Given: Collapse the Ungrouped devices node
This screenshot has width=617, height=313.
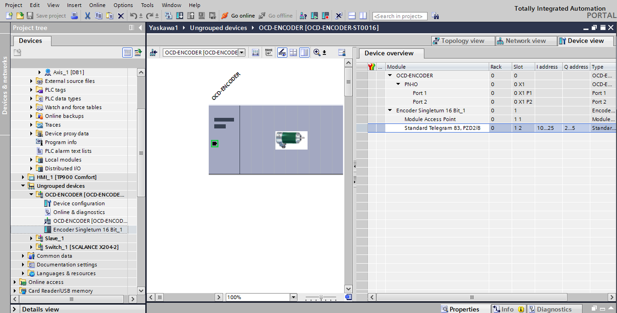Looking at the screenshot, I should (x=23, y=186).
